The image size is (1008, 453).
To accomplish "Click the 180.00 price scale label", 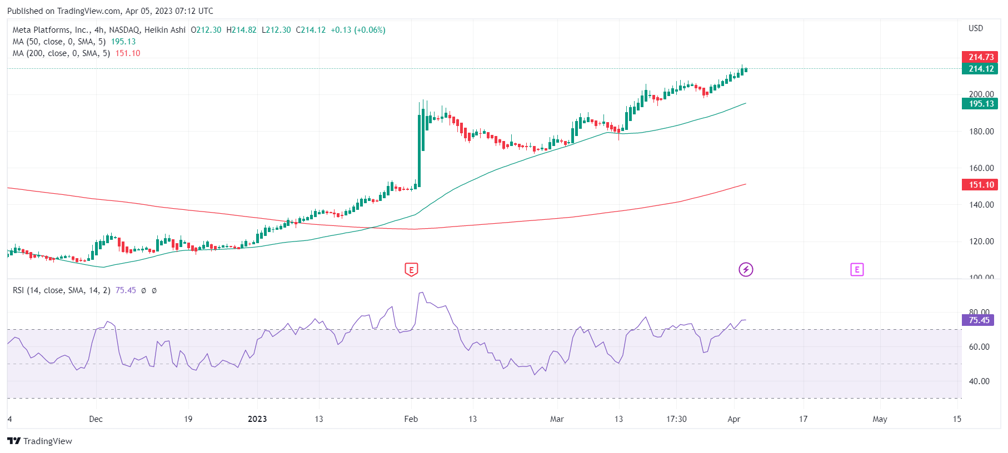I will 981,132.
